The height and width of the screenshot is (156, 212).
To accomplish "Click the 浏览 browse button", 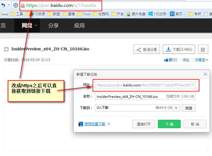I will 188,108.
